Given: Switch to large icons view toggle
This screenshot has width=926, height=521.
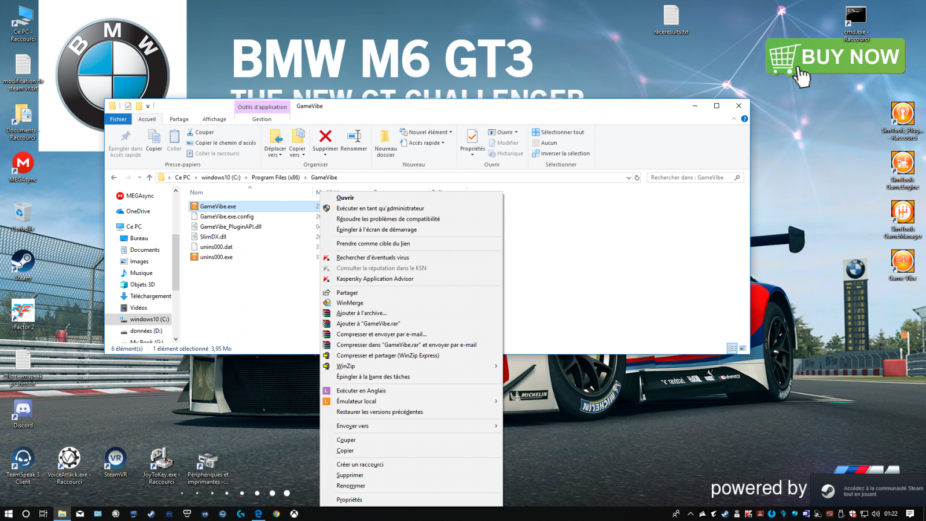Looking at the screenshot, I should click(x=743, y=348).
